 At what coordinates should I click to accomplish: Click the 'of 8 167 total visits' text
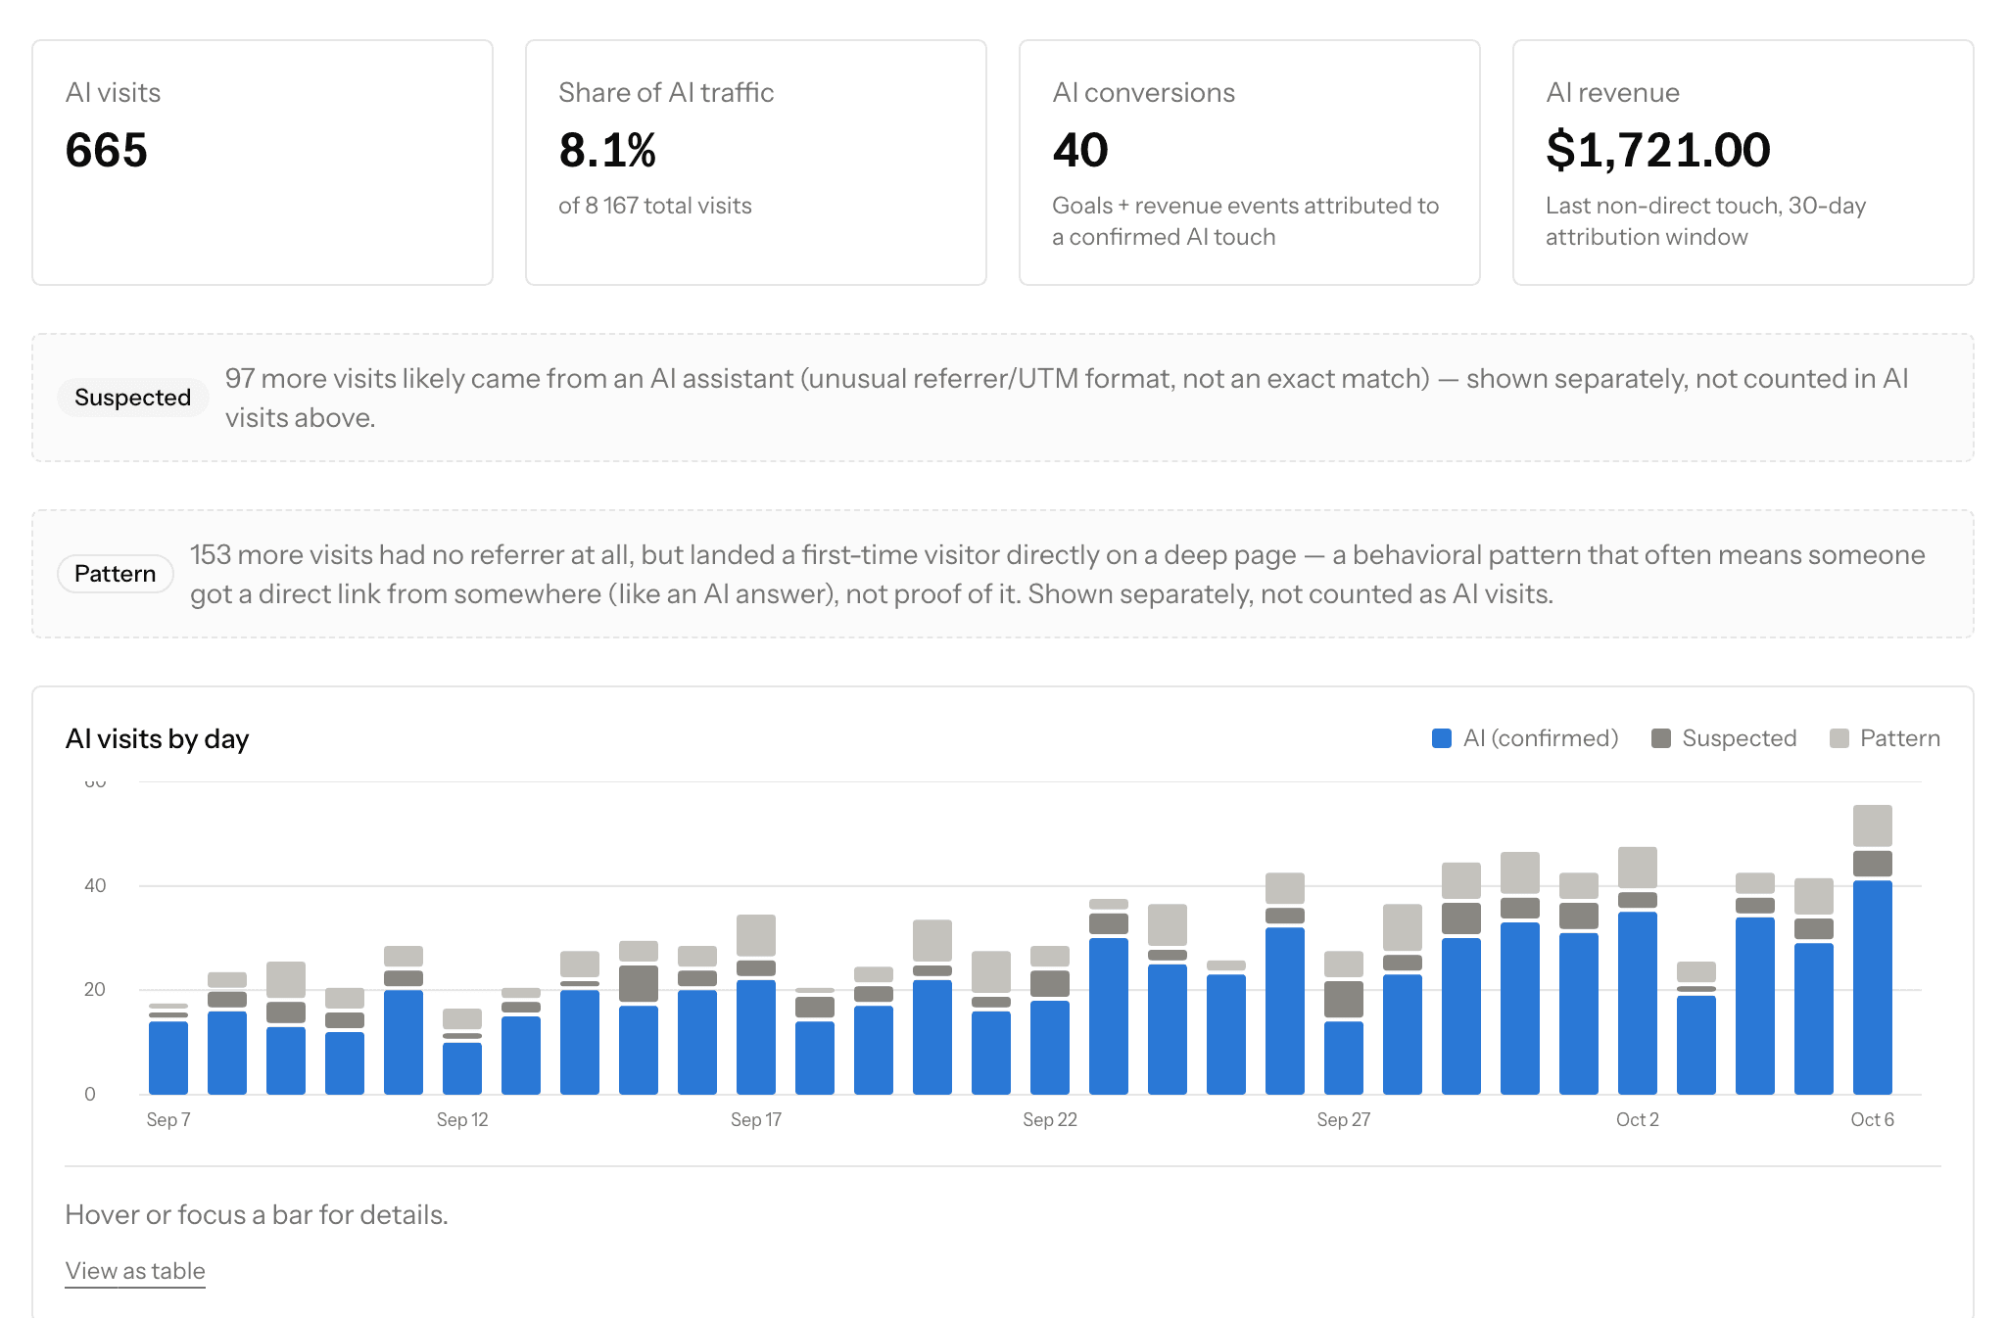655,206
